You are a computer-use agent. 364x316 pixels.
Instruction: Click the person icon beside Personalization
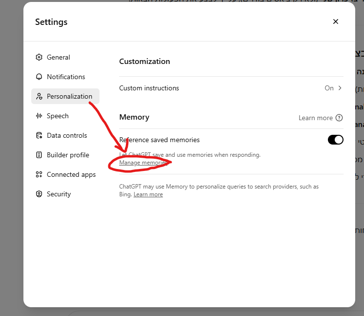point(39,96)
